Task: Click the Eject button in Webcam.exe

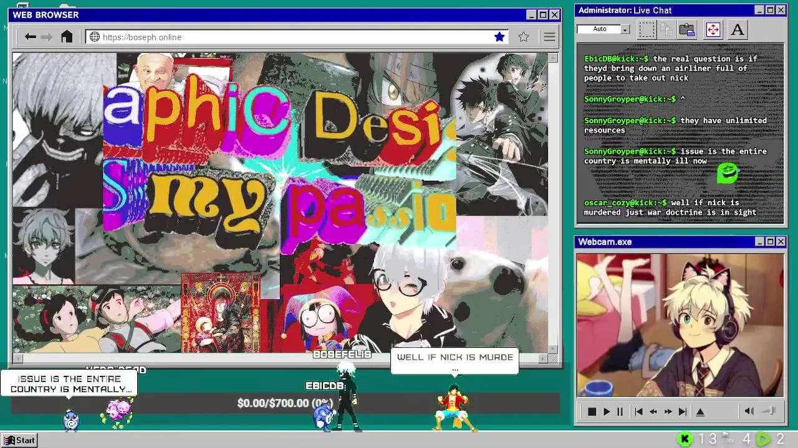Action: pyautogui.click(x=700, y=411)
